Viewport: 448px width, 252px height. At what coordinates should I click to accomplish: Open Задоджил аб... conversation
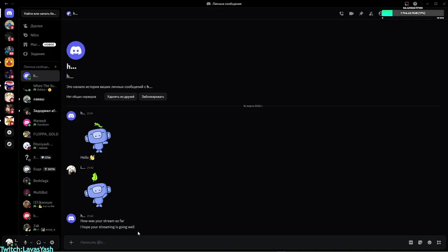[x=40, y=111]
